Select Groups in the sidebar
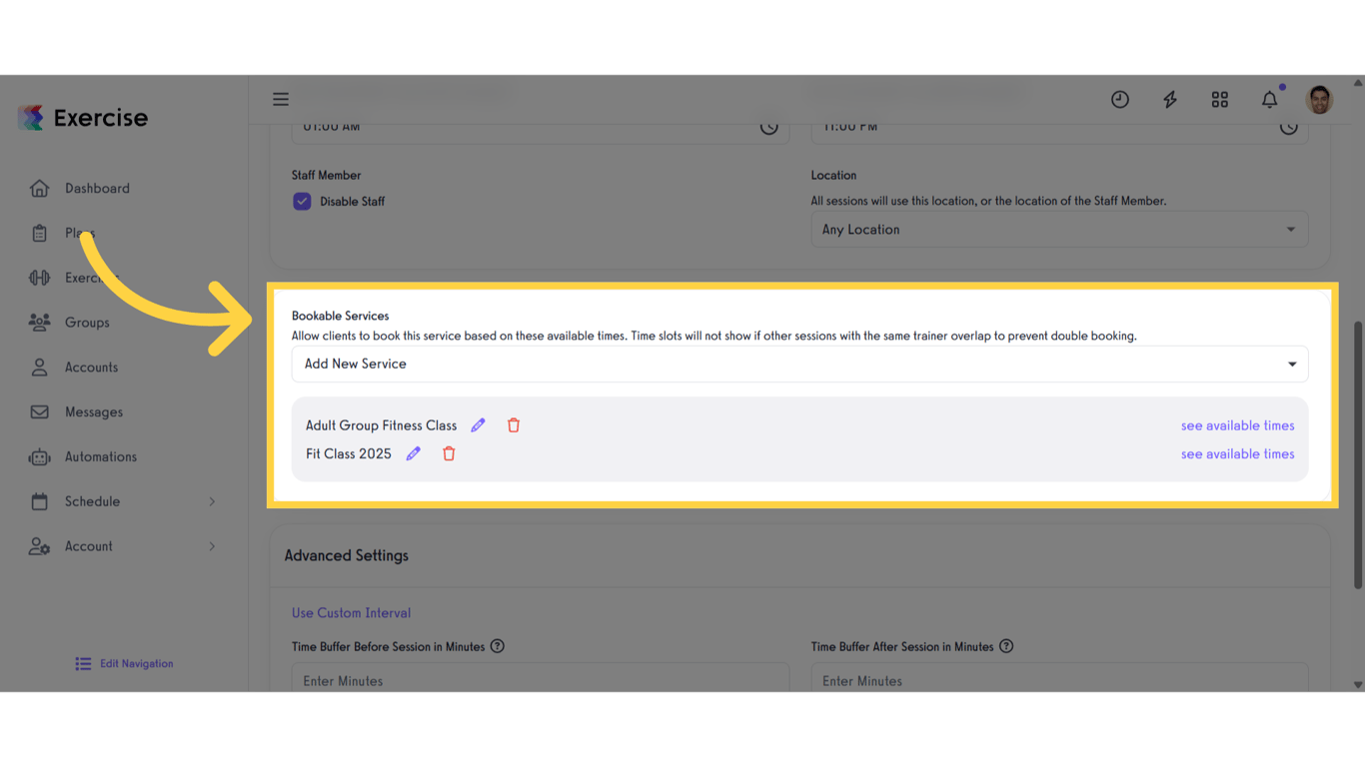1365x767 pixels. (87, 322)
